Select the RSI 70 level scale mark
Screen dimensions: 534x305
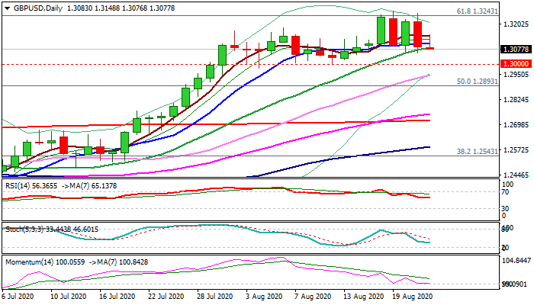506,192
